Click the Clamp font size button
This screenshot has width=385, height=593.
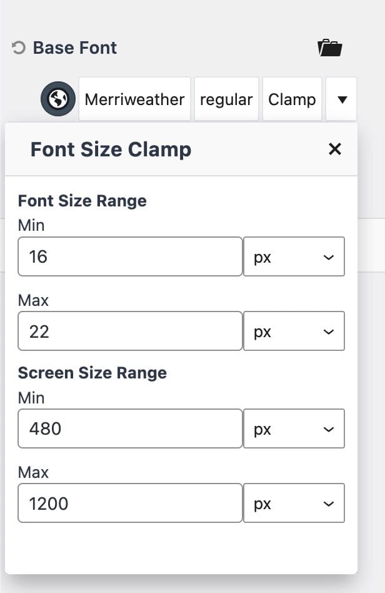click(292, 99)
